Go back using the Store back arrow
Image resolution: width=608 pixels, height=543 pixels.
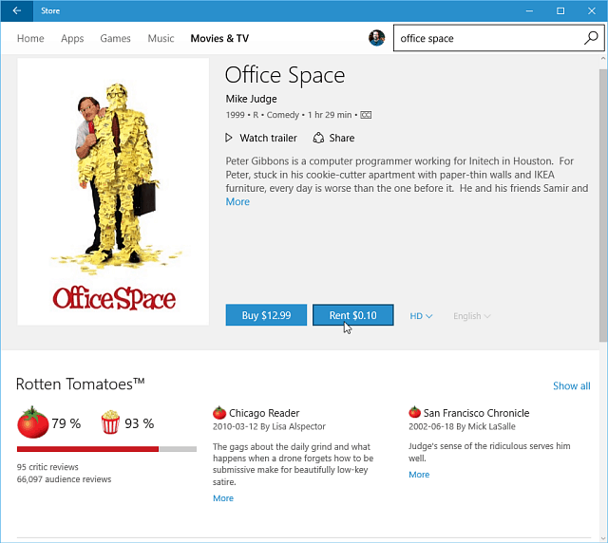click(x=17, y=10)
